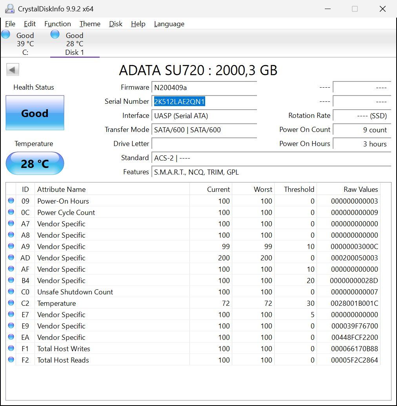Image resolution: width=397 pixels, height=406 pixels.
Task: Click the previous disk arrow button
Action: 13,70
